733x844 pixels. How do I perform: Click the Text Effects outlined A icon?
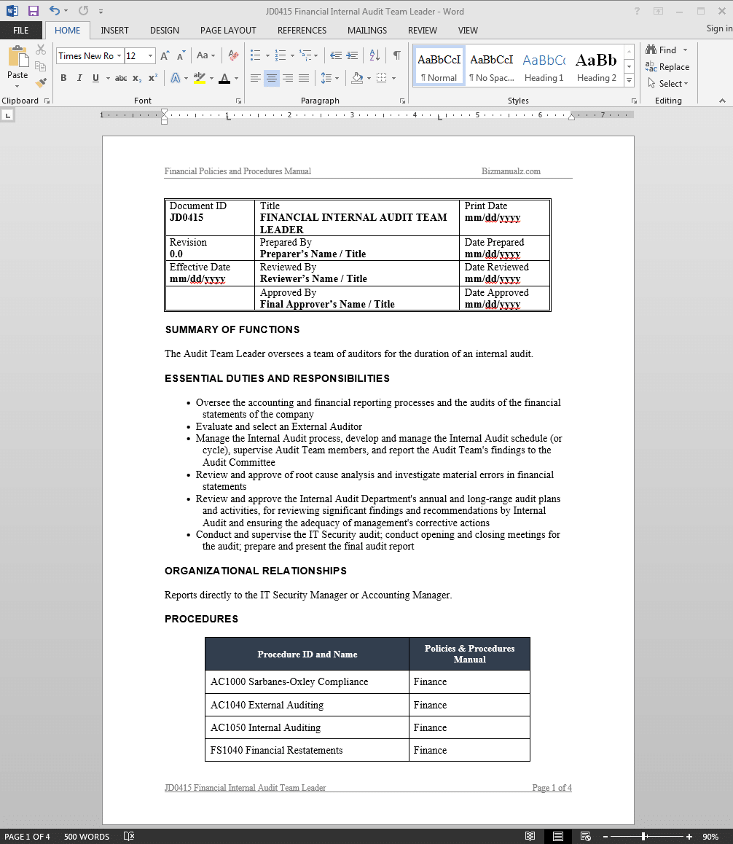click(x=176, y=78)
